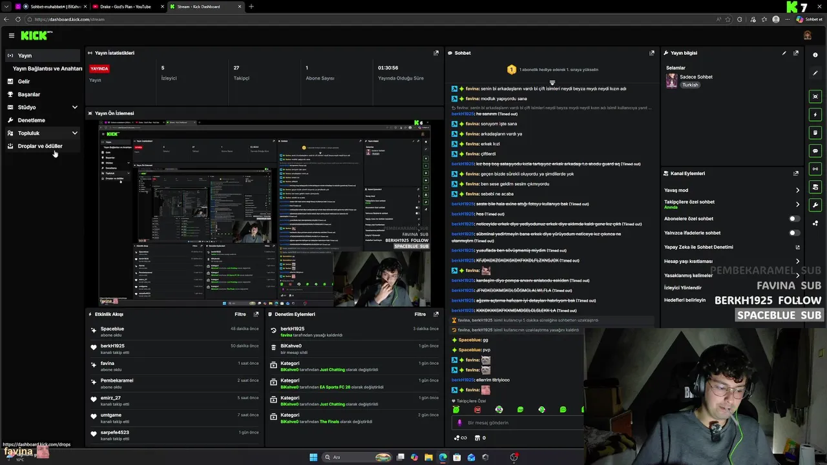This screenshot has height=465, width=827.
Task: Open Takipçilere özel sohbet options arrow
Action: click(x=797, y=204)
